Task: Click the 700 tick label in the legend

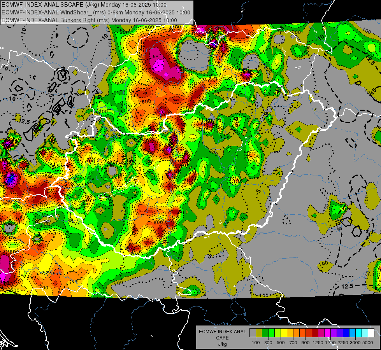Action: coord(293,343)
